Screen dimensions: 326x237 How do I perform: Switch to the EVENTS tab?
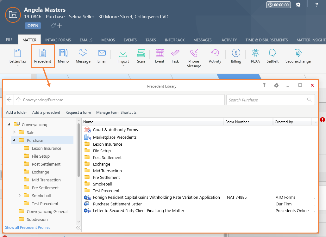130,40
